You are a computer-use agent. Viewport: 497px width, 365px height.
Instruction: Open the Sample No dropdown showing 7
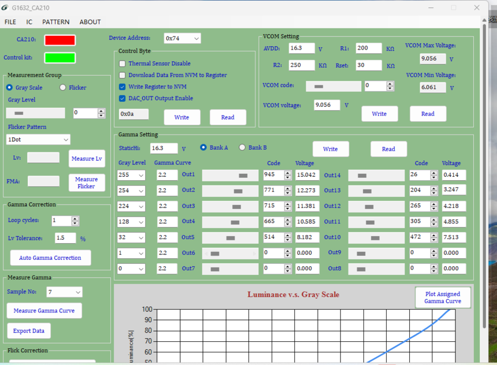point(65,292)
